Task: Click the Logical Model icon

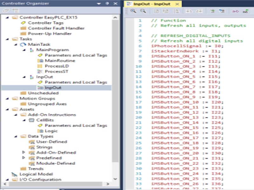Action: [15, 174]
